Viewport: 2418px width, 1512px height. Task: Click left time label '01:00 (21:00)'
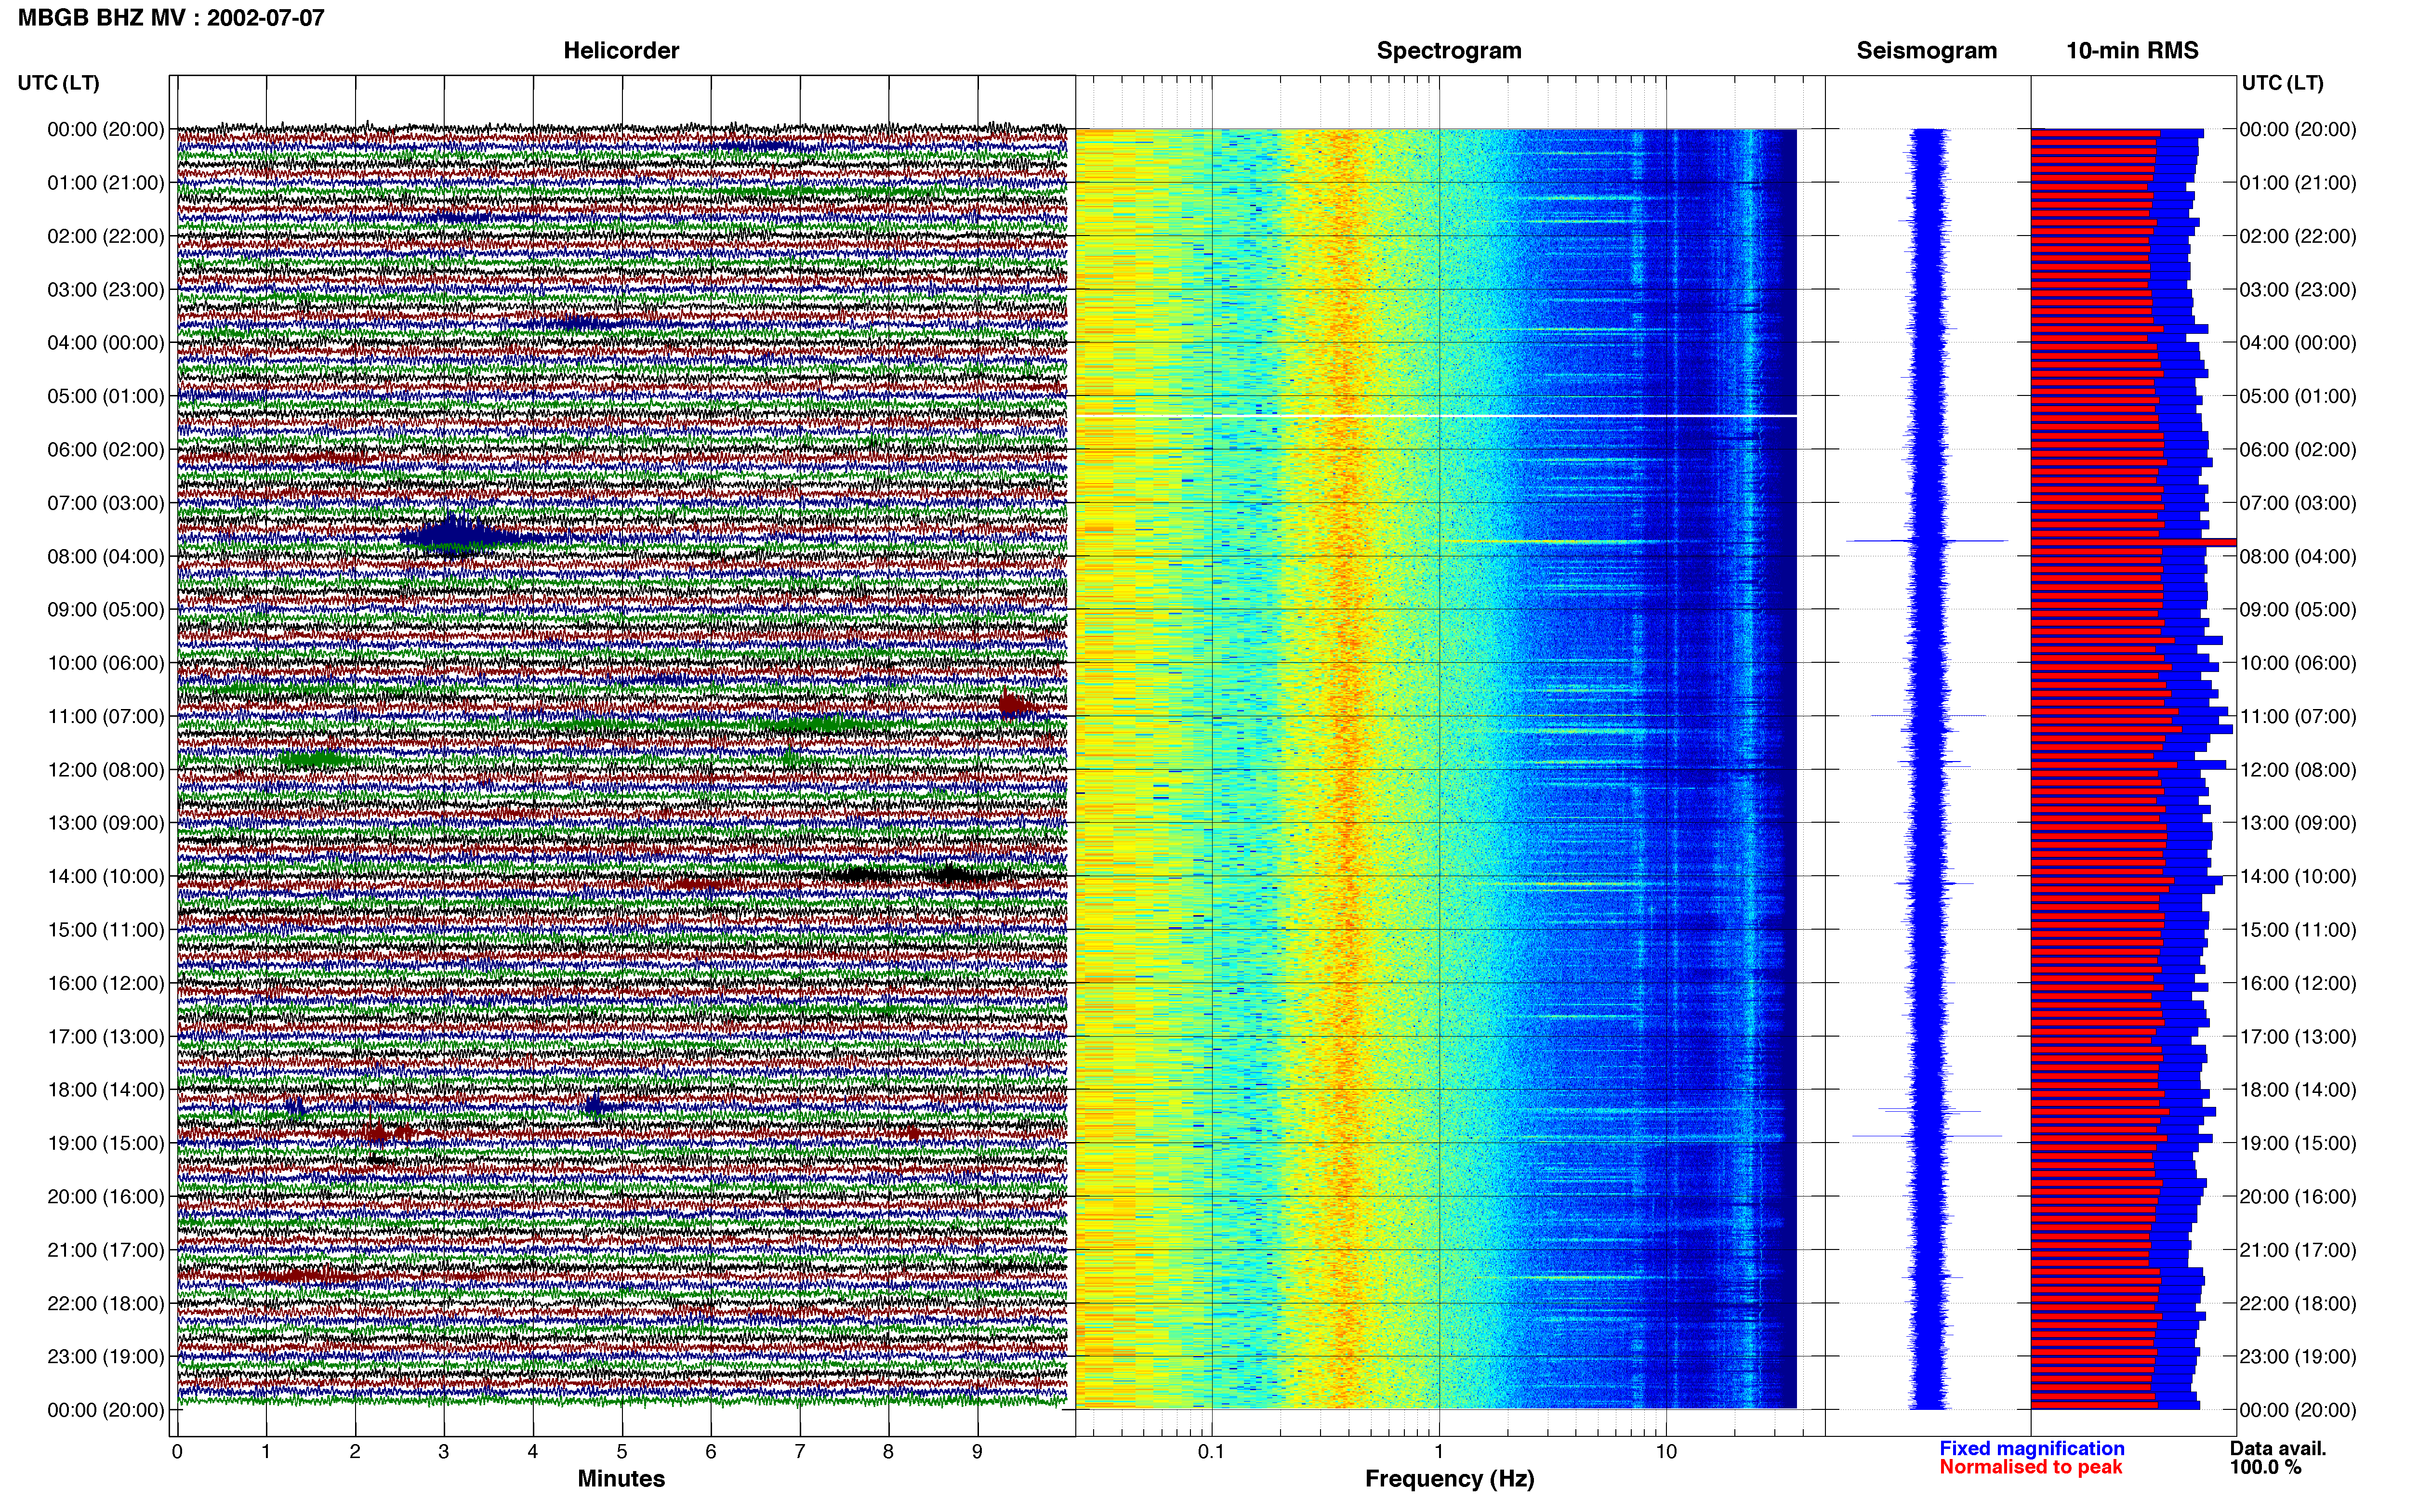coord(106,183)
